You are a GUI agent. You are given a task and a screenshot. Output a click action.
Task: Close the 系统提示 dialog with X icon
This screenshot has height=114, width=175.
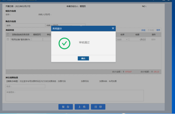[x=113, y=28]
